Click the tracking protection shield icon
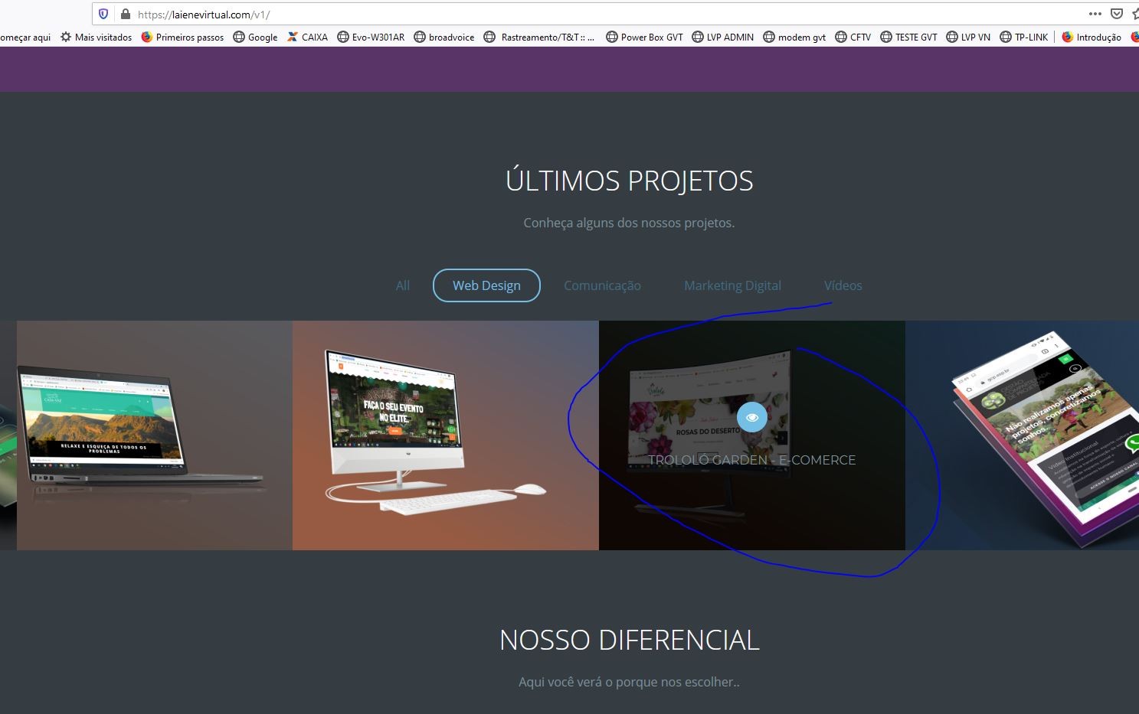 103,14
